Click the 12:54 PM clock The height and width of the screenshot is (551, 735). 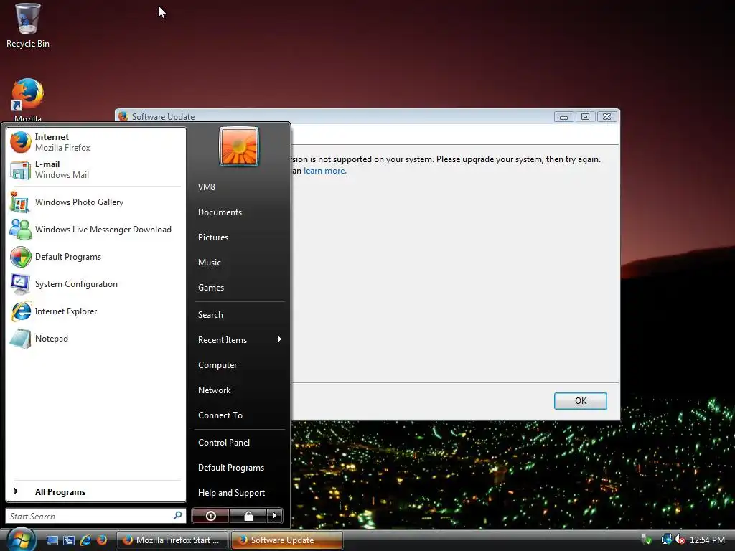tap(707, 540)
